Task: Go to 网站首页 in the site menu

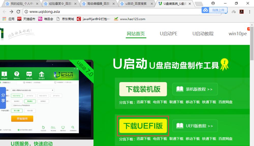Action: point(136,34)
